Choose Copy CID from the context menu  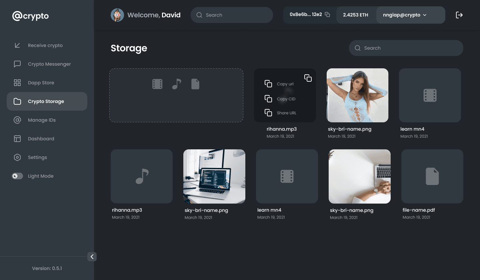(x=286, y=99)
